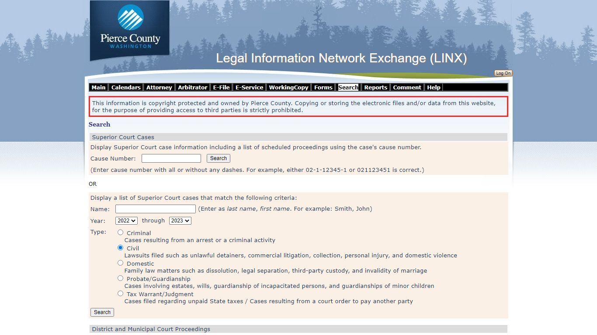Open the ending year 2023 dropdown
This screenshot has width=597, height=335.
click(x=180, y=221)
